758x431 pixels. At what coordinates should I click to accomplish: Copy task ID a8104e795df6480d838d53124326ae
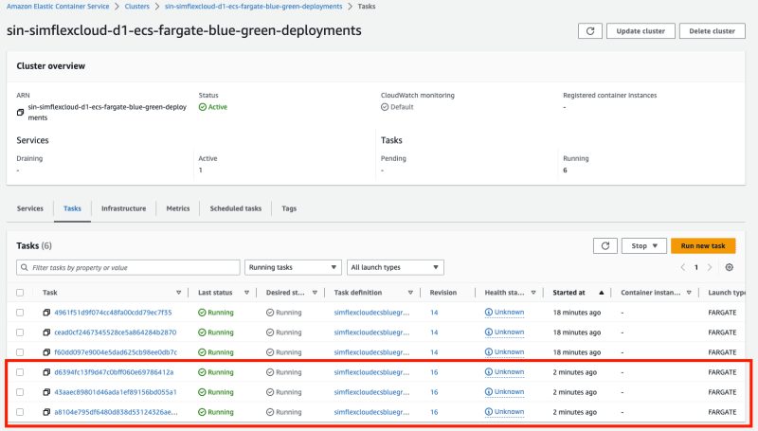(x=46, y=412)
